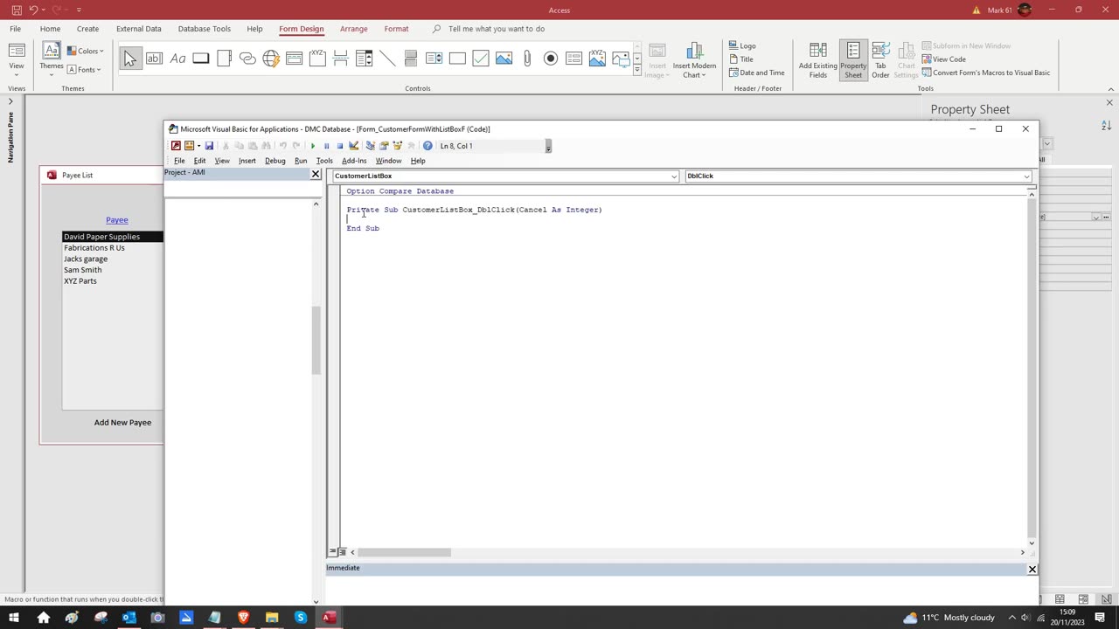1119x629 pixels.
Task: Expand the Controls gallery more arrow
Action: pos(637,69)
